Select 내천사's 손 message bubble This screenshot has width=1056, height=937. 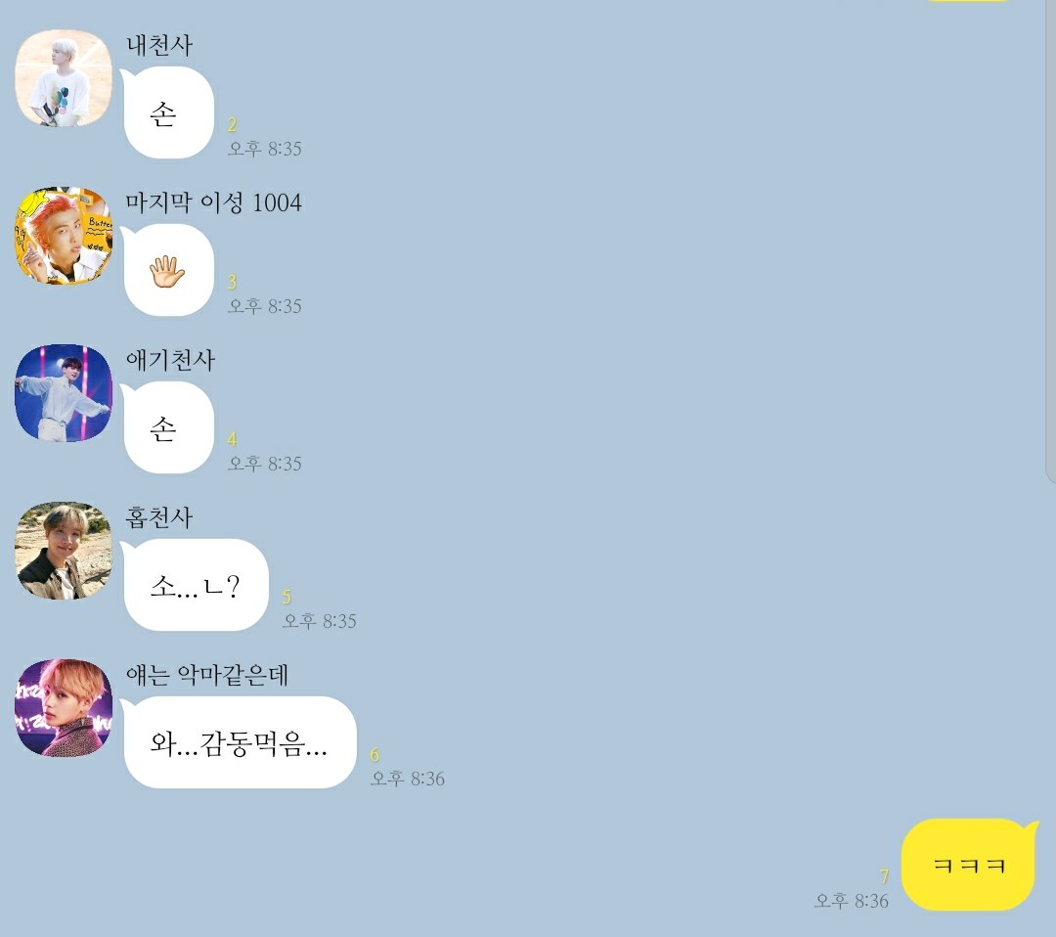tap(168, 112)
